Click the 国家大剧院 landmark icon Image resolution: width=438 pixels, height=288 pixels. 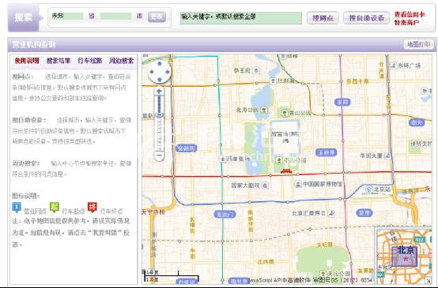click(266, 185)
